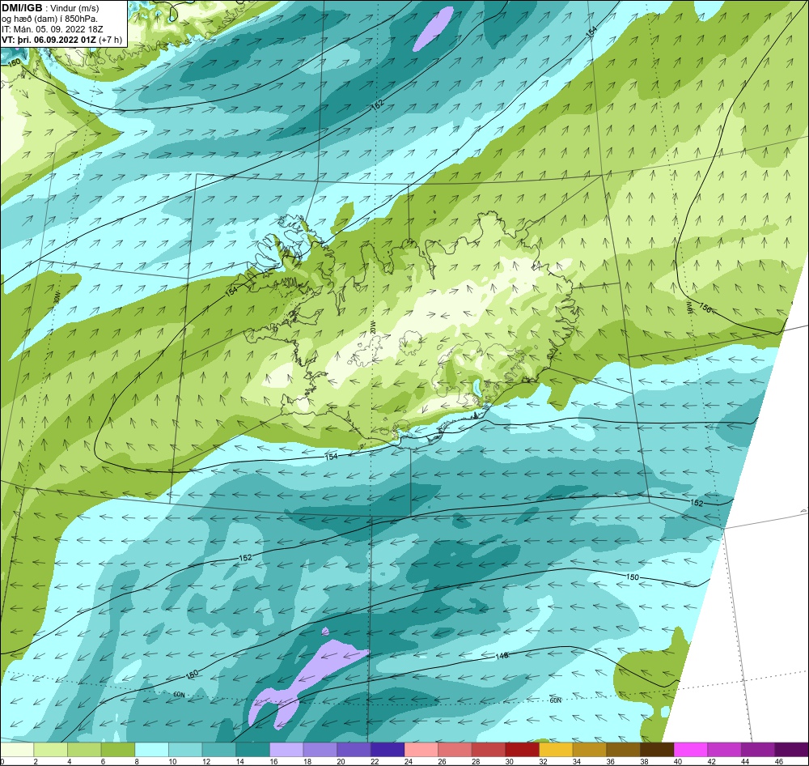Click the legend tick label 32
Screen dimensions: 809x766
[x=543, y=761]
